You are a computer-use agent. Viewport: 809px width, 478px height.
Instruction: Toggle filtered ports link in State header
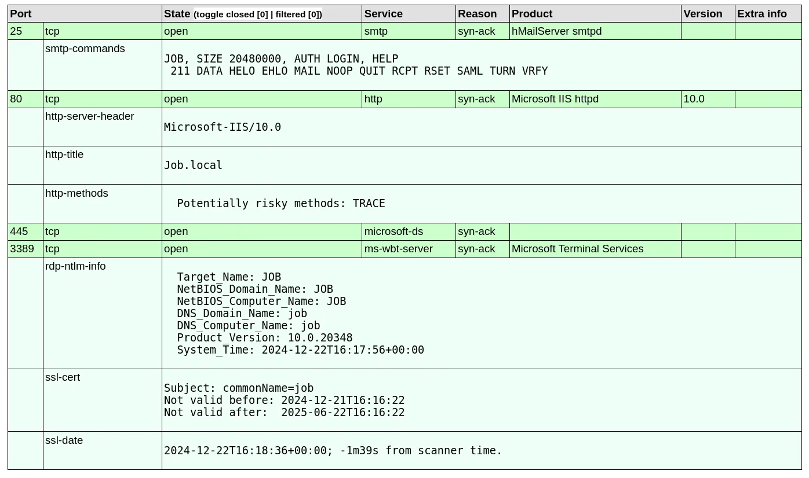(297, 14)
